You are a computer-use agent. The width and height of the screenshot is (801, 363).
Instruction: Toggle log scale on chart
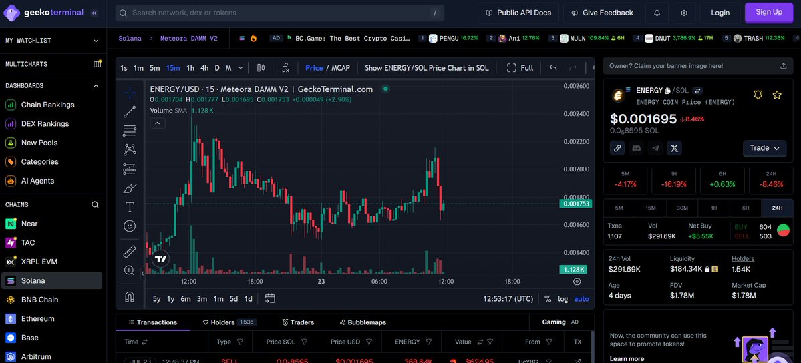[563, 299]
